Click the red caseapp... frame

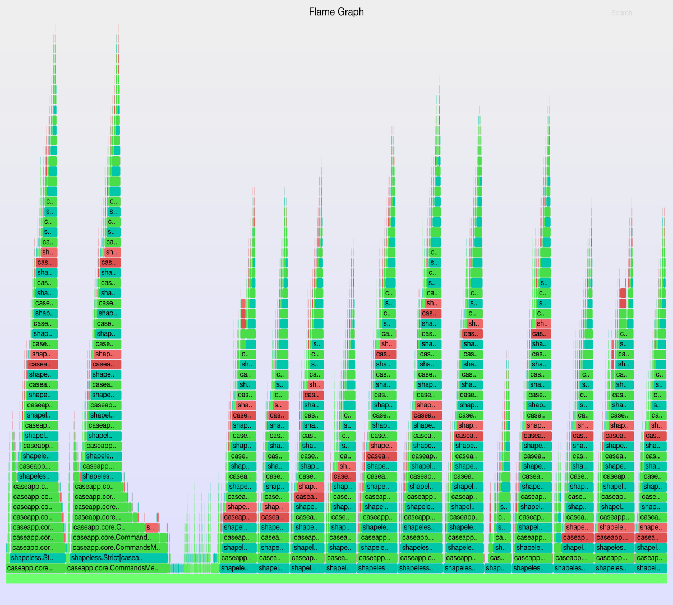click(x=614, y=538)
